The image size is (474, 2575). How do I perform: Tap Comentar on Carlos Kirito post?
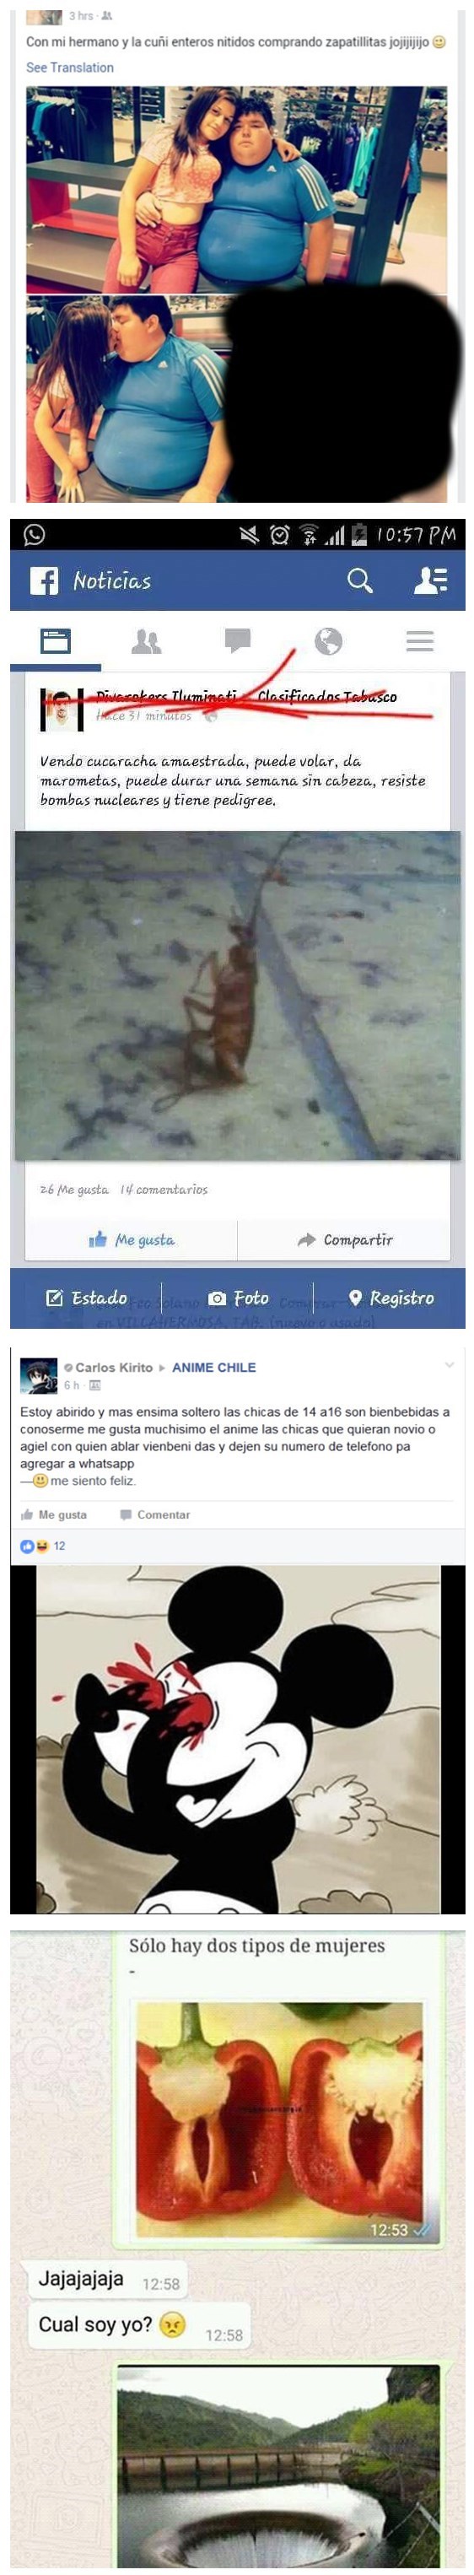point(154,1514)
